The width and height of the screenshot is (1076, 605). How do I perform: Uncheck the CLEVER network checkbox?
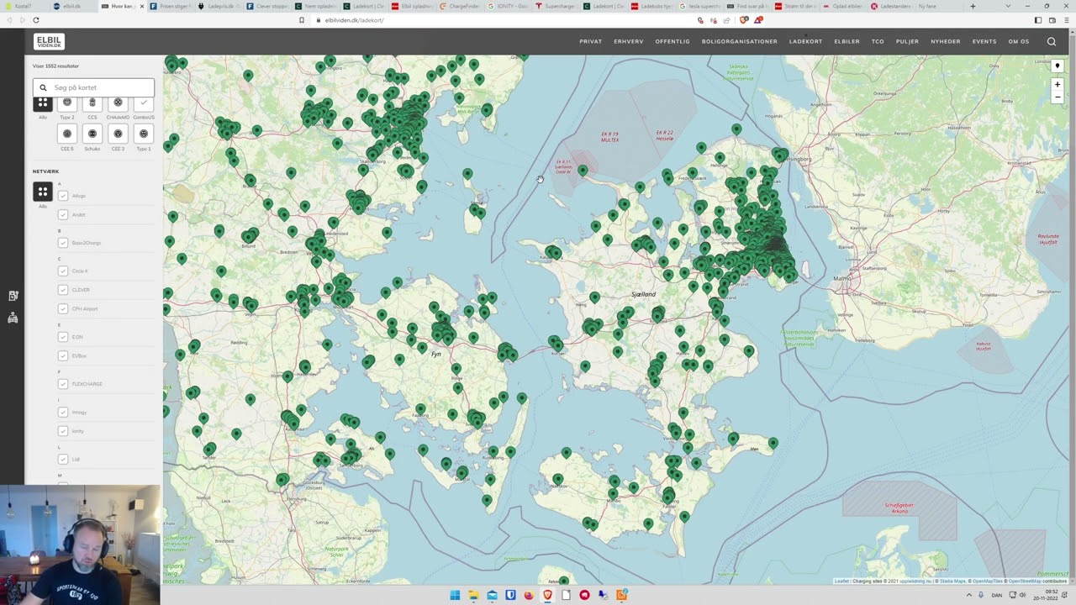coord(63,290)
